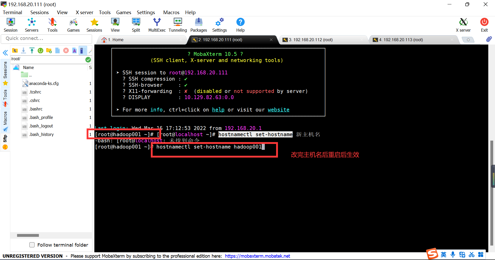Open the Games menu
The height and width of the screenshot is (260, 495).
[123, 12]
